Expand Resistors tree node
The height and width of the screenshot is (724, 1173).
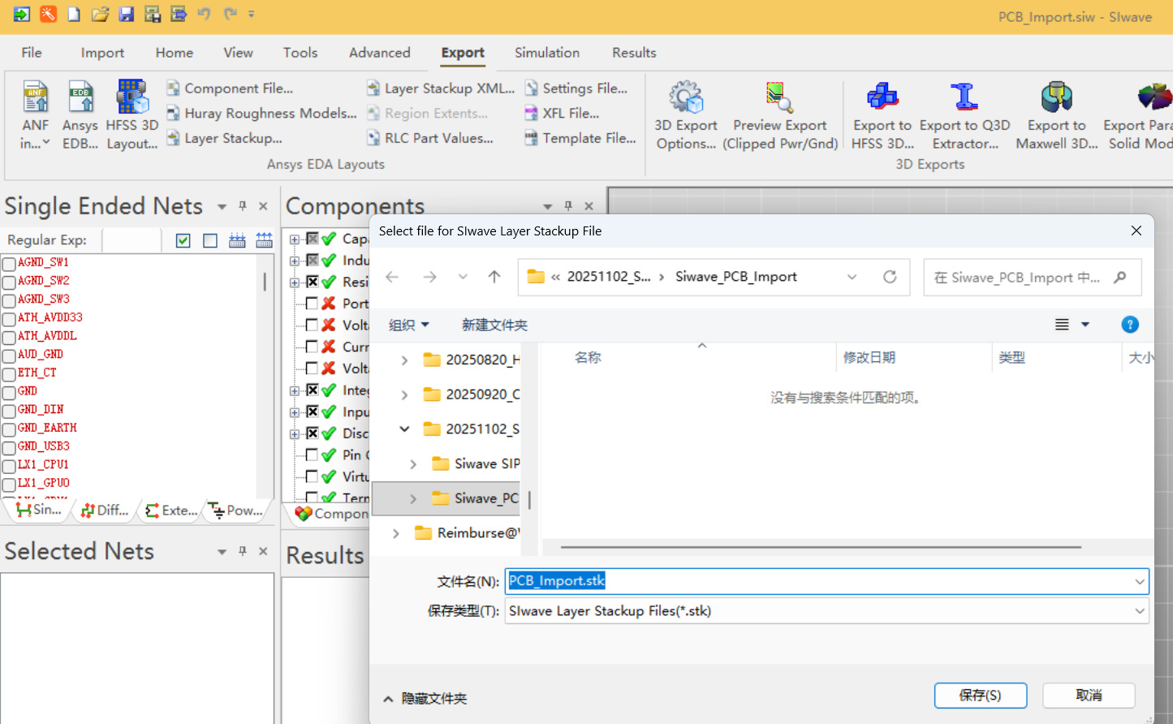(295, 282)
